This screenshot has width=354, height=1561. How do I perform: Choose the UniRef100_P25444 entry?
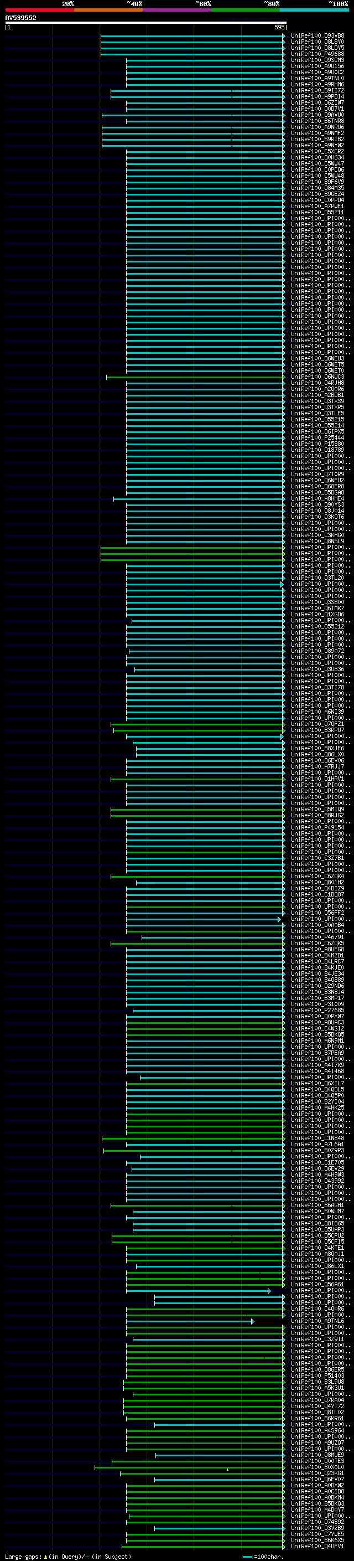click(x=317, y=437)
